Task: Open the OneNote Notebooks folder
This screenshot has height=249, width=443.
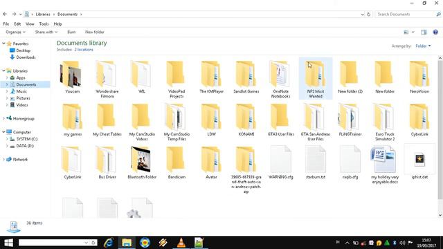Action: pos(280,79)
